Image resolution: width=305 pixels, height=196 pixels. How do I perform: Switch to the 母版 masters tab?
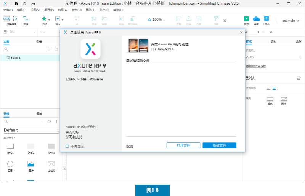tap(39, 114)
